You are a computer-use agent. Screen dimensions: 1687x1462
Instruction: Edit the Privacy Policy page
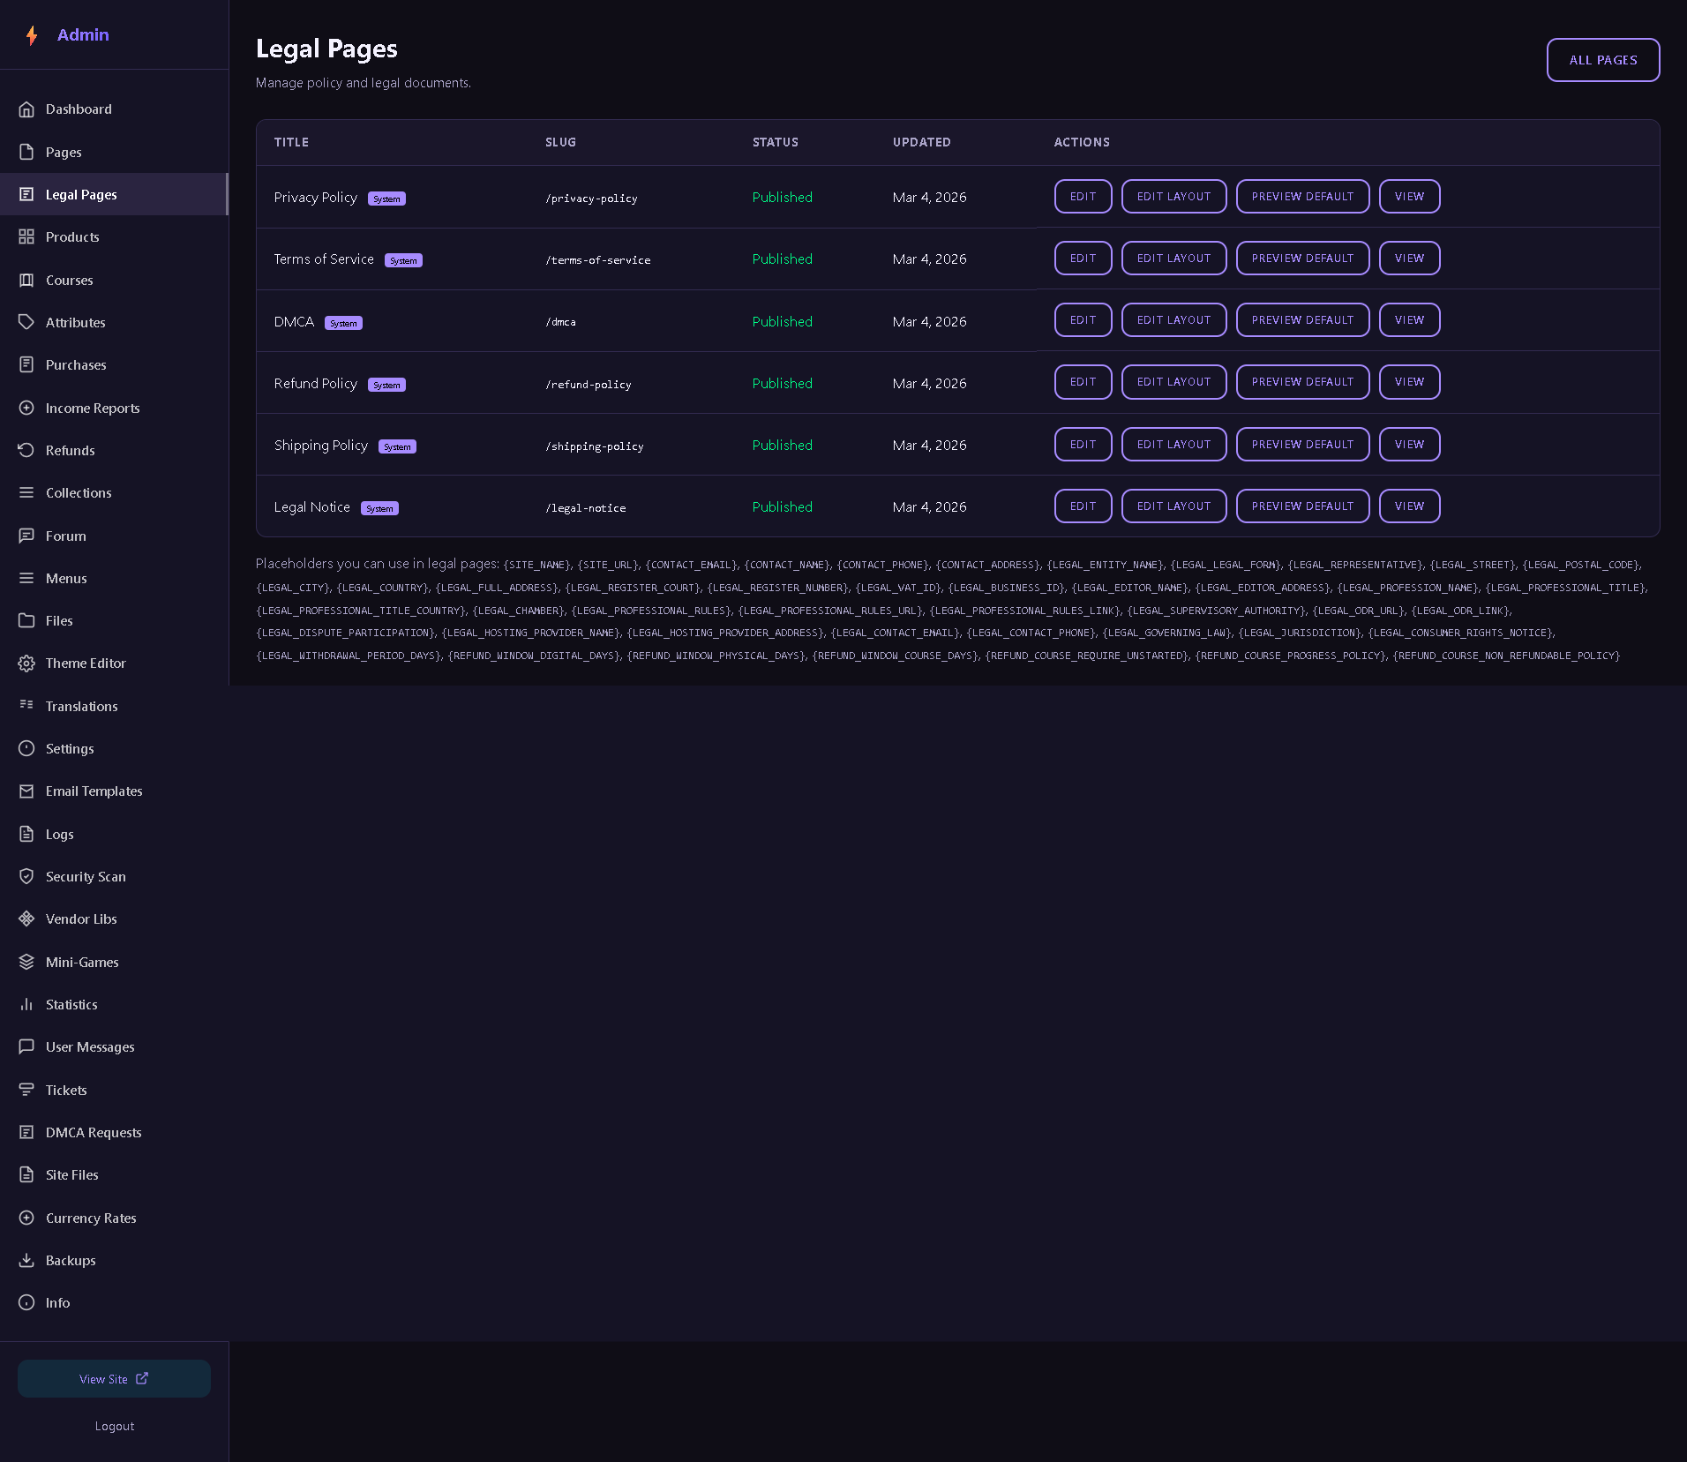(x=1083, y=197)
